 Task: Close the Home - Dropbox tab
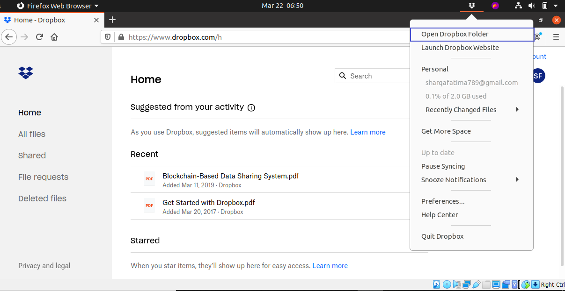click(96, 20)
